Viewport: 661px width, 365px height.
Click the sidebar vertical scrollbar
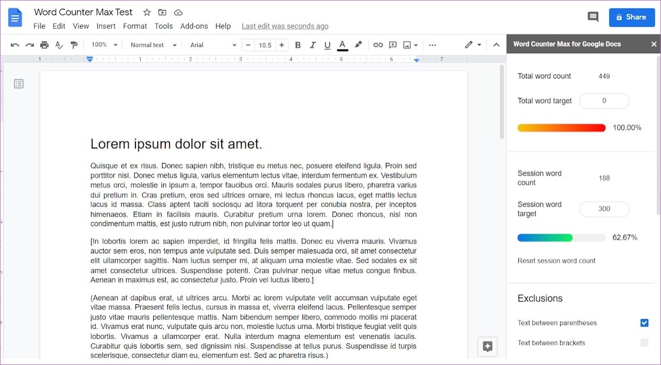658,135
